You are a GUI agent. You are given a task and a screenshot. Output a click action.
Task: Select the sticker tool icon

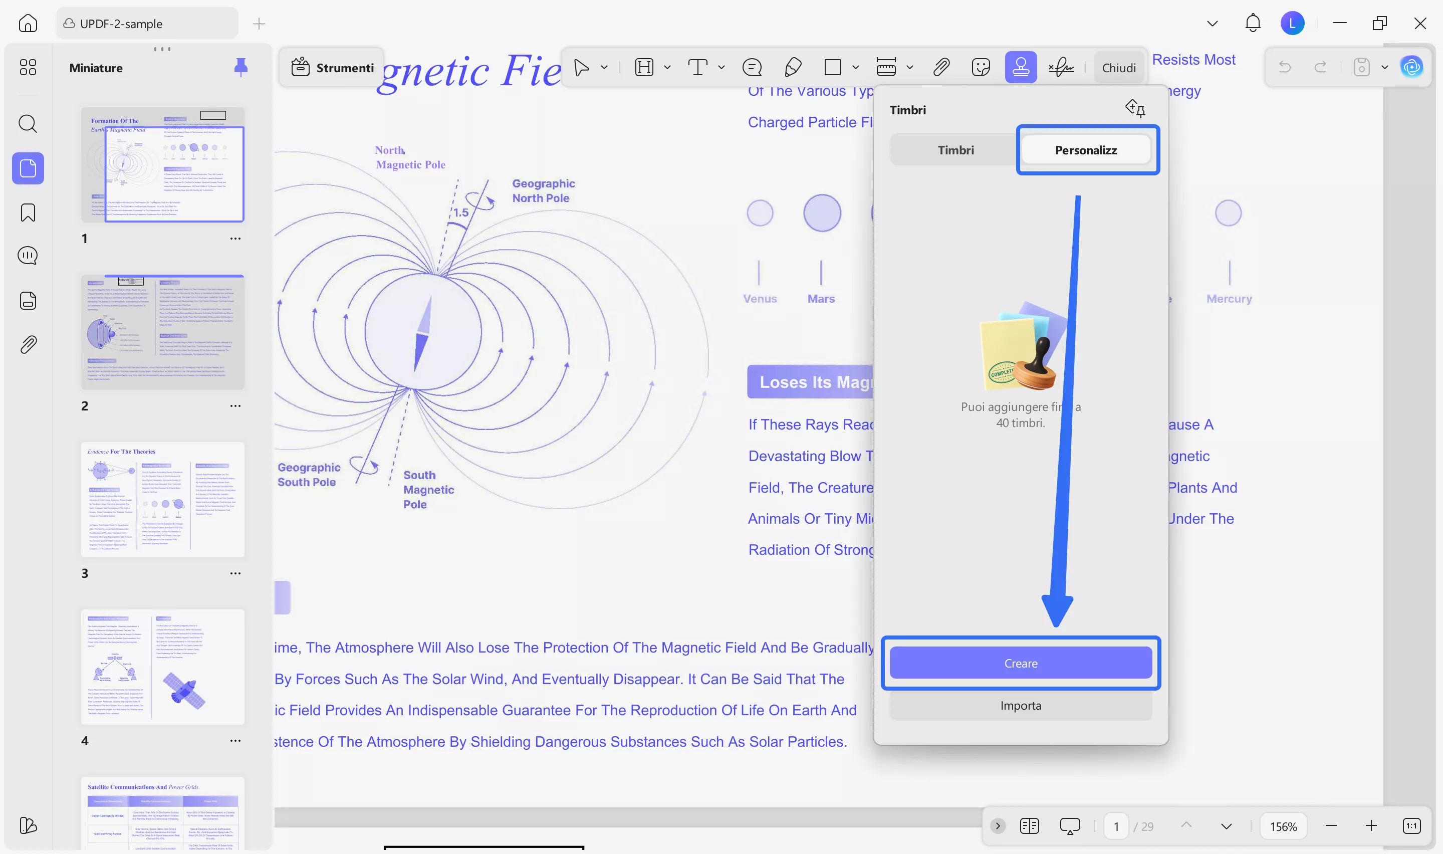pos(980,67)
